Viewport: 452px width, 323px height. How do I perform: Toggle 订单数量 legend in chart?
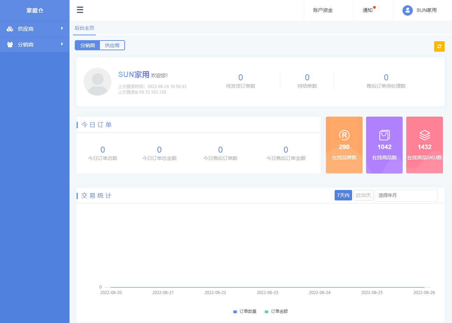pyautogui.click(x=245, y=311)
